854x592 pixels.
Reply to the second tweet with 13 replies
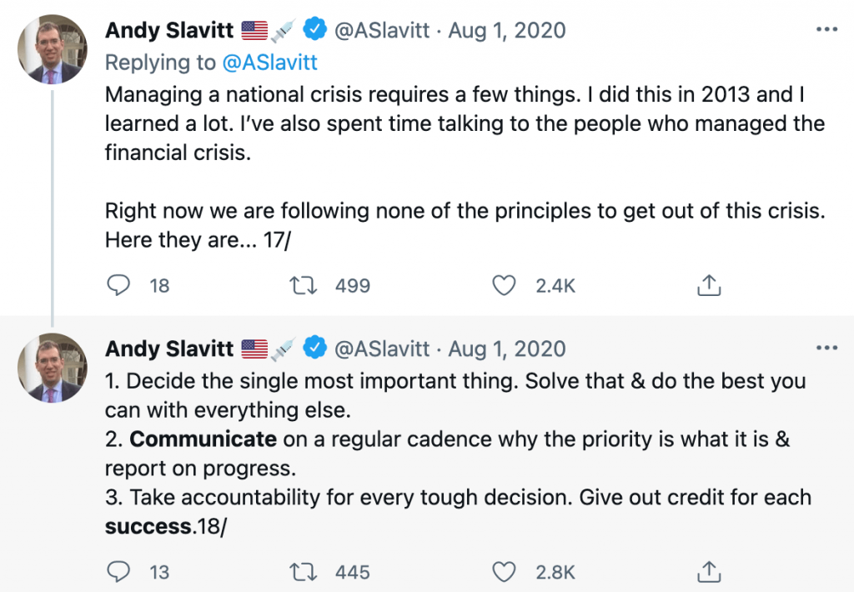(x=118, y=571)
